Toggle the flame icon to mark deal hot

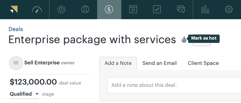(184, 40)
